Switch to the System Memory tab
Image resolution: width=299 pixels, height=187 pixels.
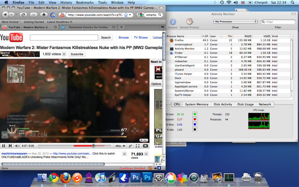[x=197, y=104]
